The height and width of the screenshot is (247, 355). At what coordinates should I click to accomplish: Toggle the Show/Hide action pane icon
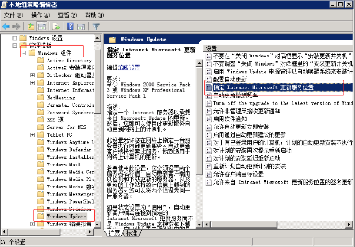81,26
